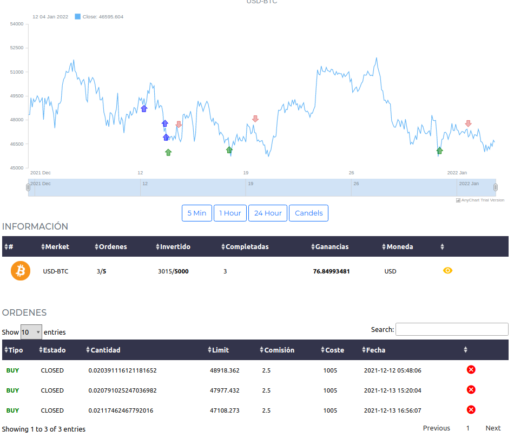Select the red sell marker near December 19

point(255,118)
